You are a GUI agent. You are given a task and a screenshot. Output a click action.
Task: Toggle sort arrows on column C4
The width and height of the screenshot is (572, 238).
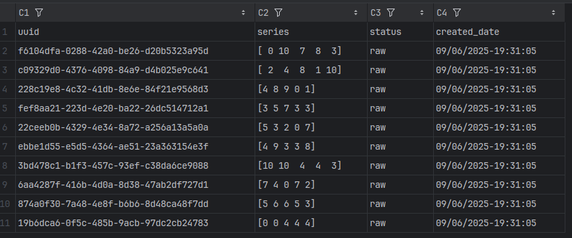553,13
